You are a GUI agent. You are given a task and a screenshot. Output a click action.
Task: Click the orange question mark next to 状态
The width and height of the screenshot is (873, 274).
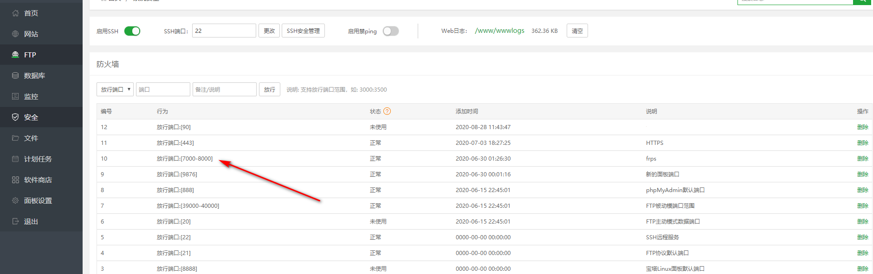pyautogui.click(x=387, y=111)
